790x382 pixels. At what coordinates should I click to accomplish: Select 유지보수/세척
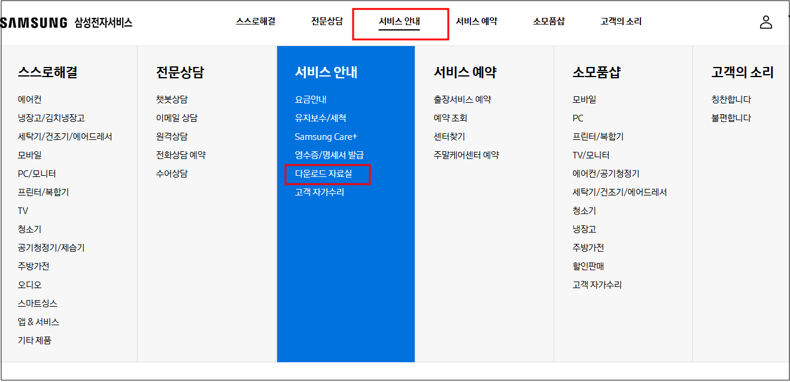[x=320, y=118]
